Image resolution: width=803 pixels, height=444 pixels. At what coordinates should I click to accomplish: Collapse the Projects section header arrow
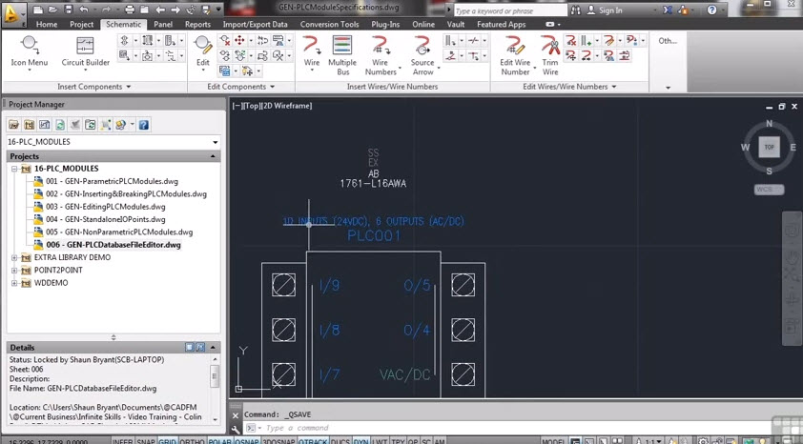click(x=213, y=156)
